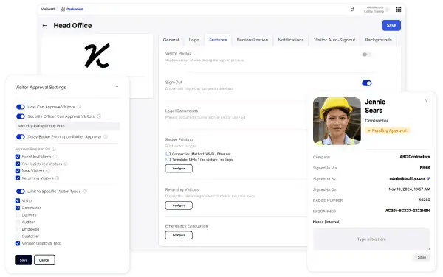Toggle Host Can Approve Visitors switch
443x277 pixels.
click(x=21, y=107)
